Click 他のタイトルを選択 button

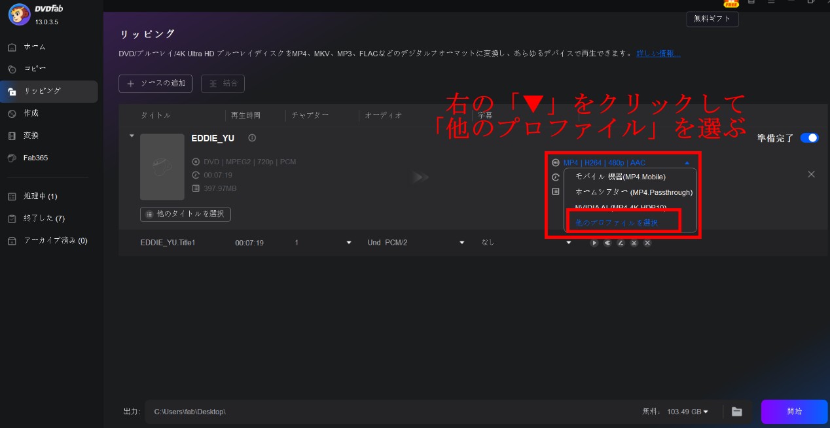(185, 214)
